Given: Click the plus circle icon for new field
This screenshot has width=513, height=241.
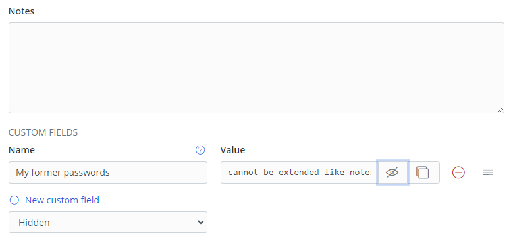Looking at the screenshot, I should pos(14,200).
